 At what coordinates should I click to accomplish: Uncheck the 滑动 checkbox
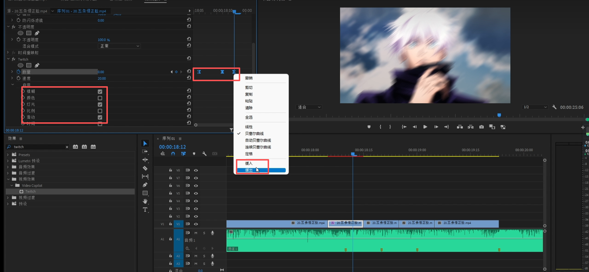100,118
